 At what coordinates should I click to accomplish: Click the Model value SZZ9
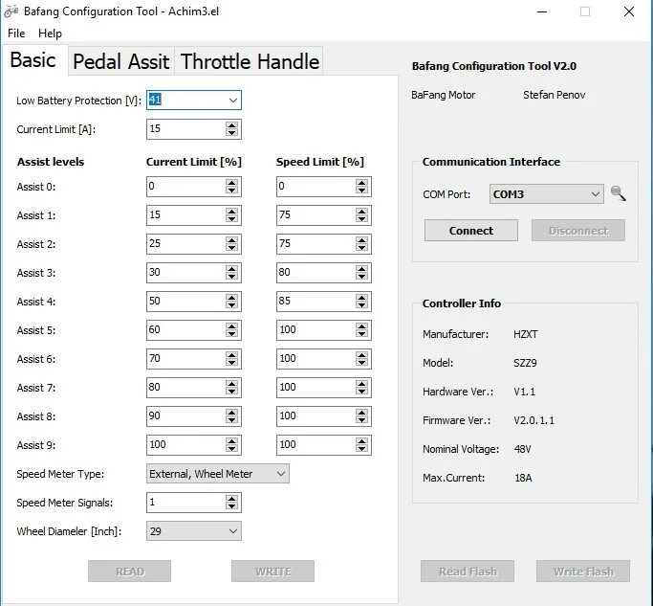(525, 363)
